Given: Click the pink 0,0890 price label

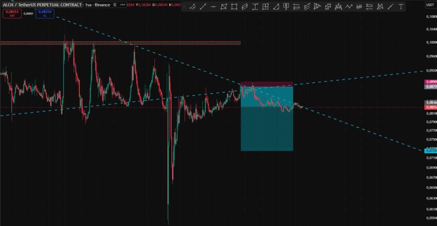Looking at the screenshot, I should point(431,82).
